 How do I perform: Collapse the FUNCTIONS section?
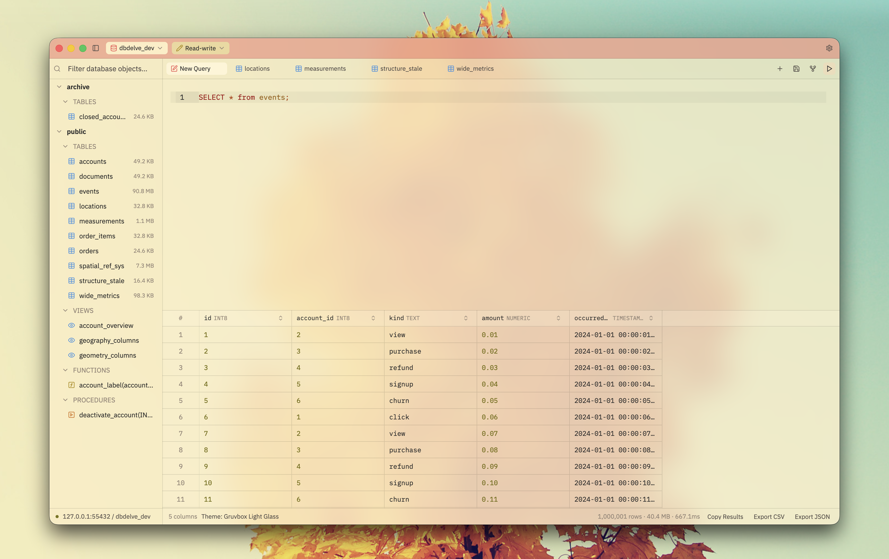(x=65, y=370)
